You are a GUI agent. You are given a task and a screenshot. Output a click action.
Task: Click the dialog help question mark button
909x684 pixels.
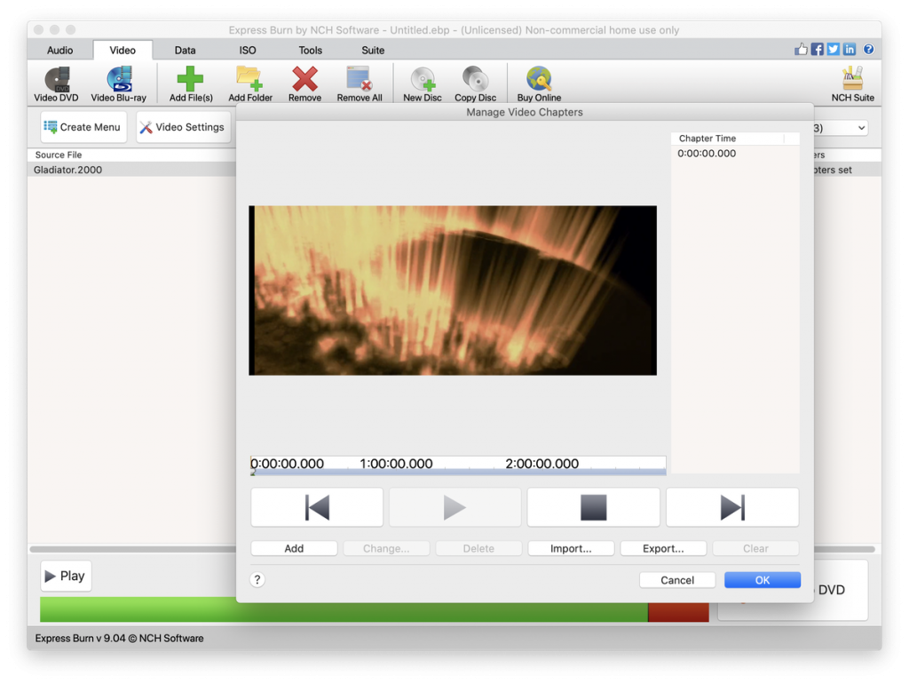[257, 579]
